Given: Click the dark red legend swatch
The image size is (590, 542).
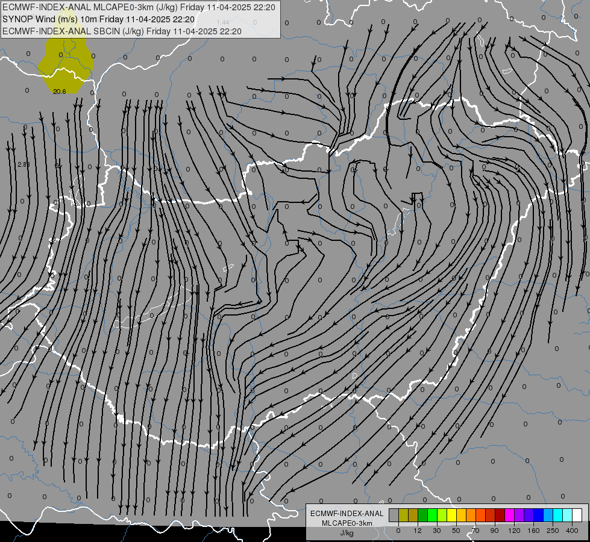Looking at the screenshot, I should tap(500, 515).
